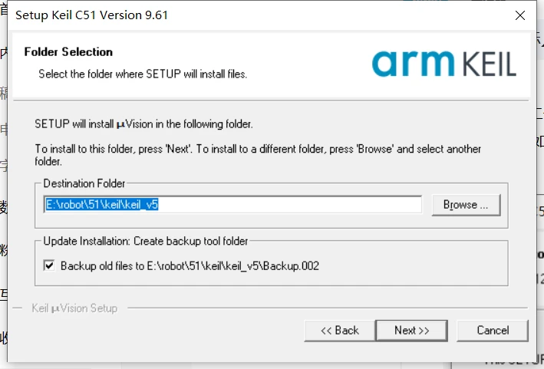Click the Browse... button
This screenshot has height=369, width=544.
point(466,205)
